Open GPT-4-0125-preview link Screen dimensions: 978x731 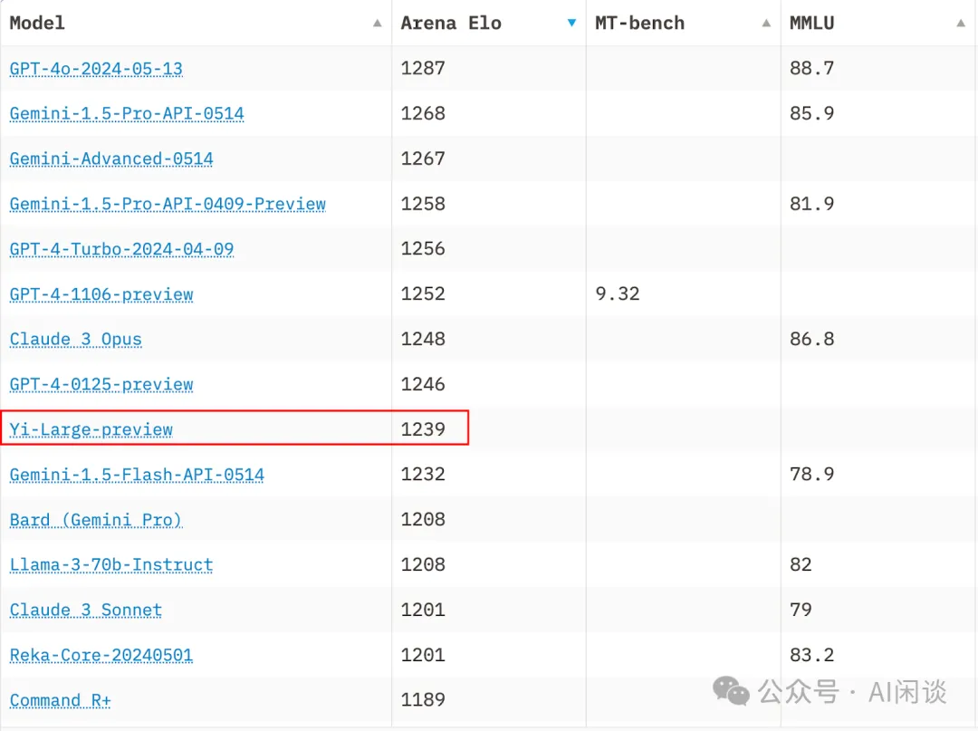(x=101, y=384)
